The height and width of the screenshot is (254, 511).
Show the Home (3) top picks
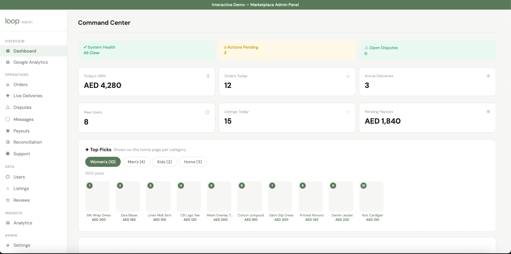tap(193, 162)
